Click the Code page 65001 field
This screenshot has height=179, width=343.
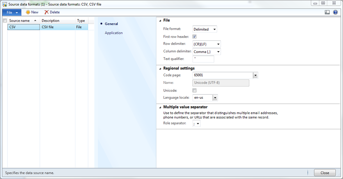(223, 75)
